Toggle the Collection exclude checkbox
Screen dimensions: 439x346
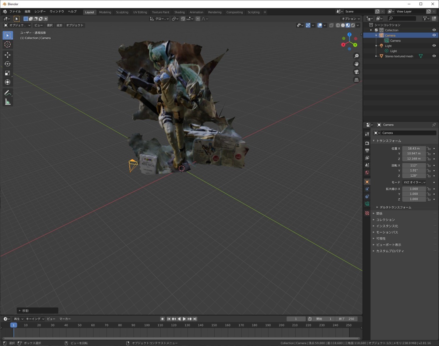tap(376, 30)
